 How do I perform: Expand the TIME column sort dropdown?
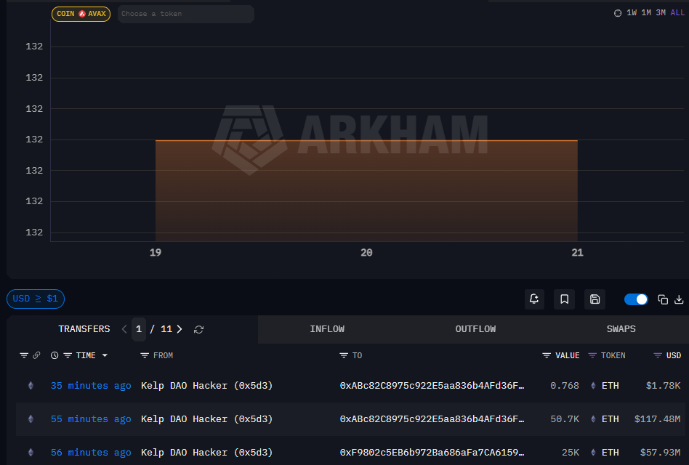click(103, 355)
